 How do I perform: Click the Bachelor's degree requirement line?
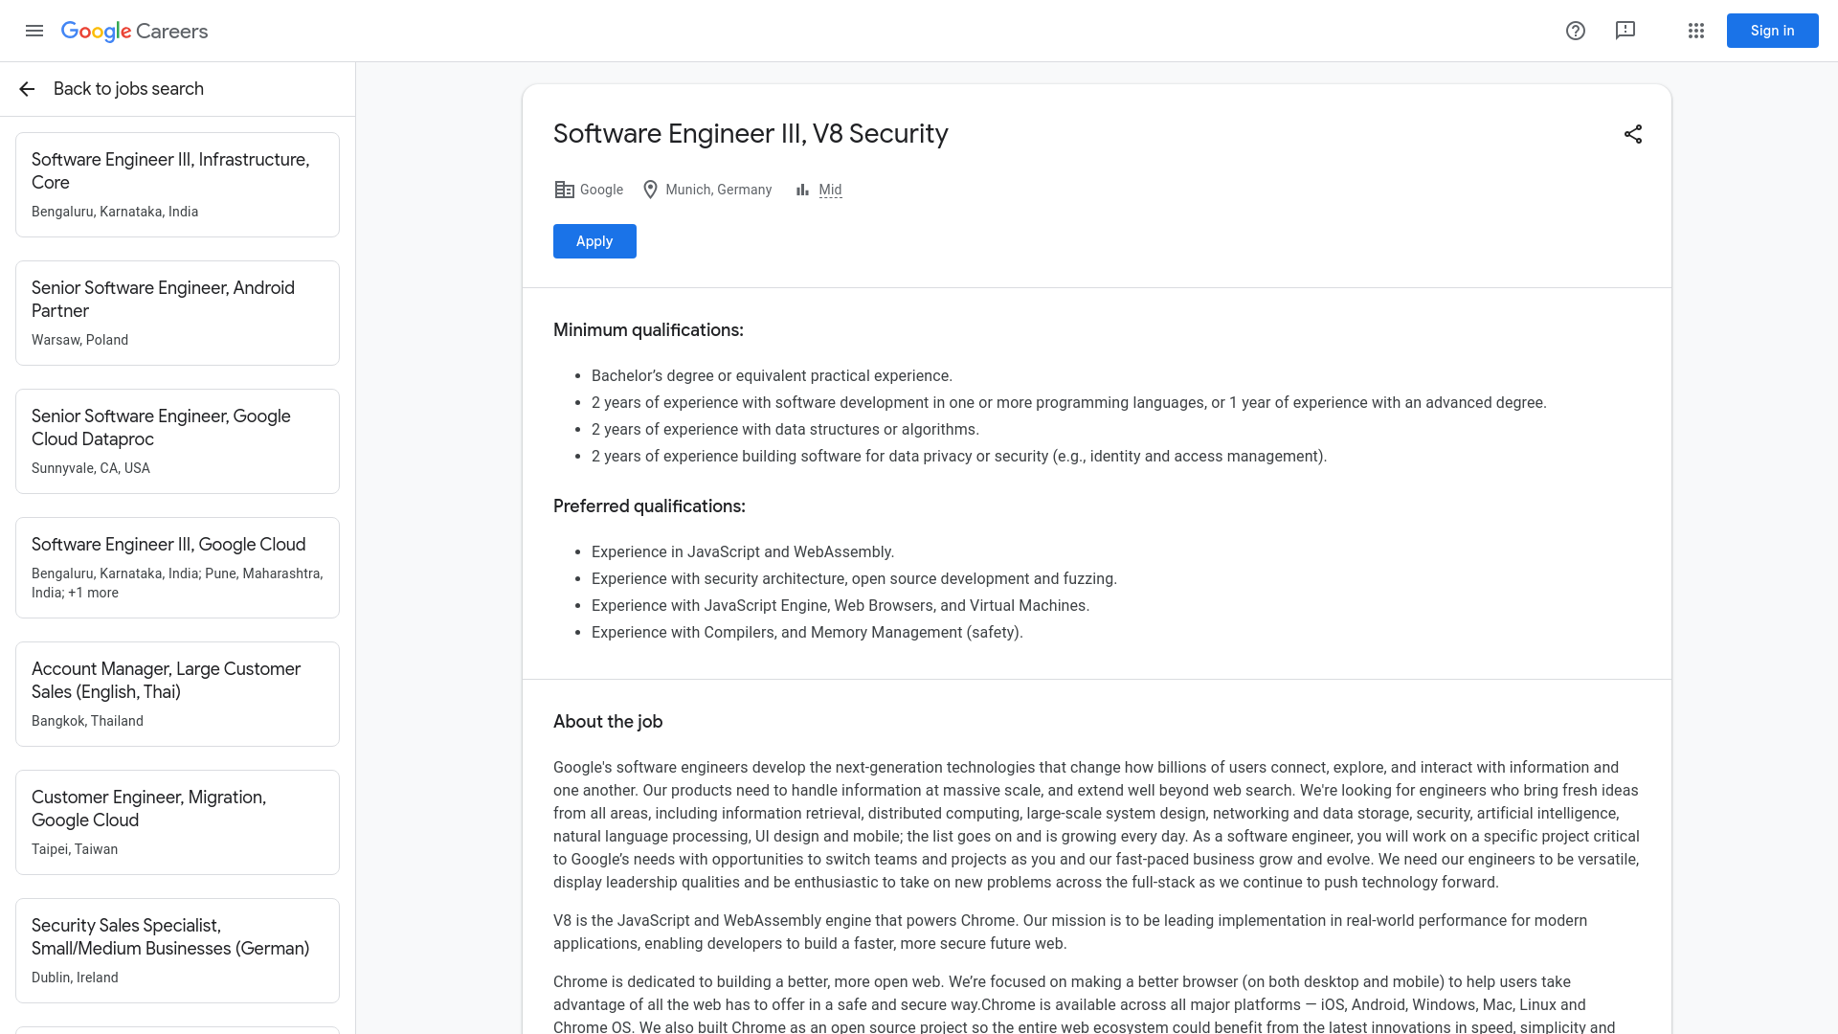pyautogui.click(x=772, y=376)
